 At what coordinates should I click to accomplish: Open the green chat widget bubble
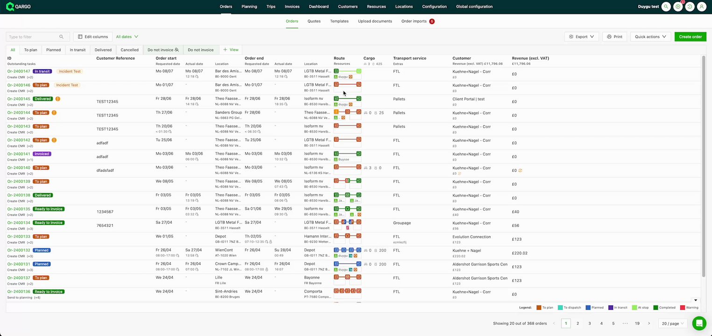point(699,323)
